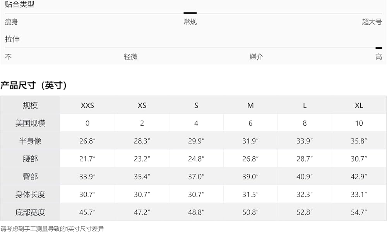Click the 底部宽度 row label
387x232 pixels.
[x=30, y=212]
